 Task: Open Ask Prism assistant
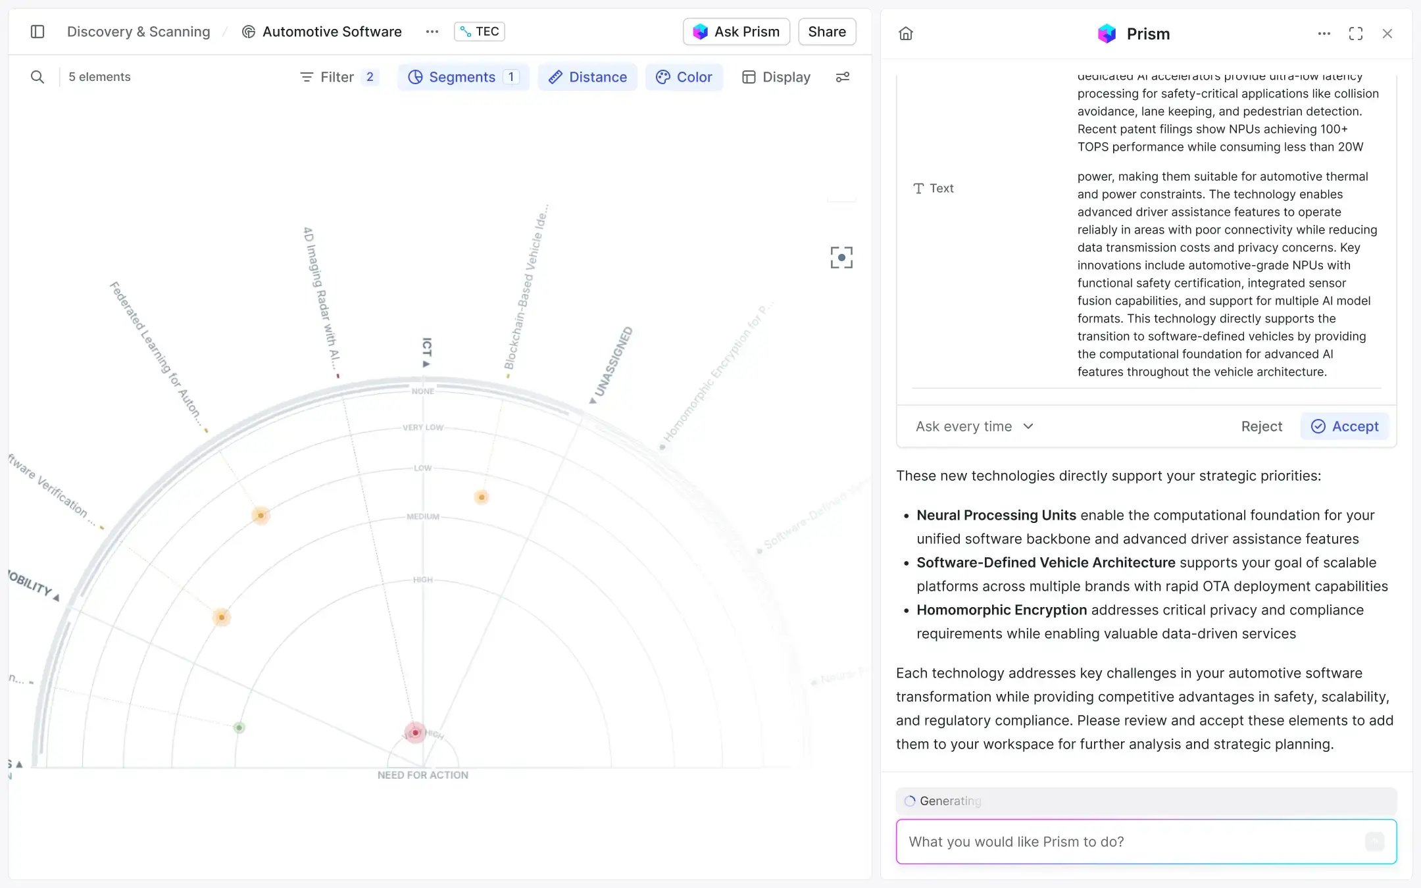736,32
